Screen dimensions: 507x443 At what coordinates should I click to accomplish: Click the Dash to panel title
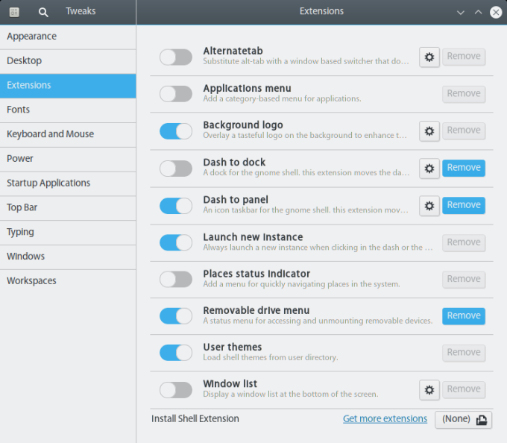click(236, 200)
